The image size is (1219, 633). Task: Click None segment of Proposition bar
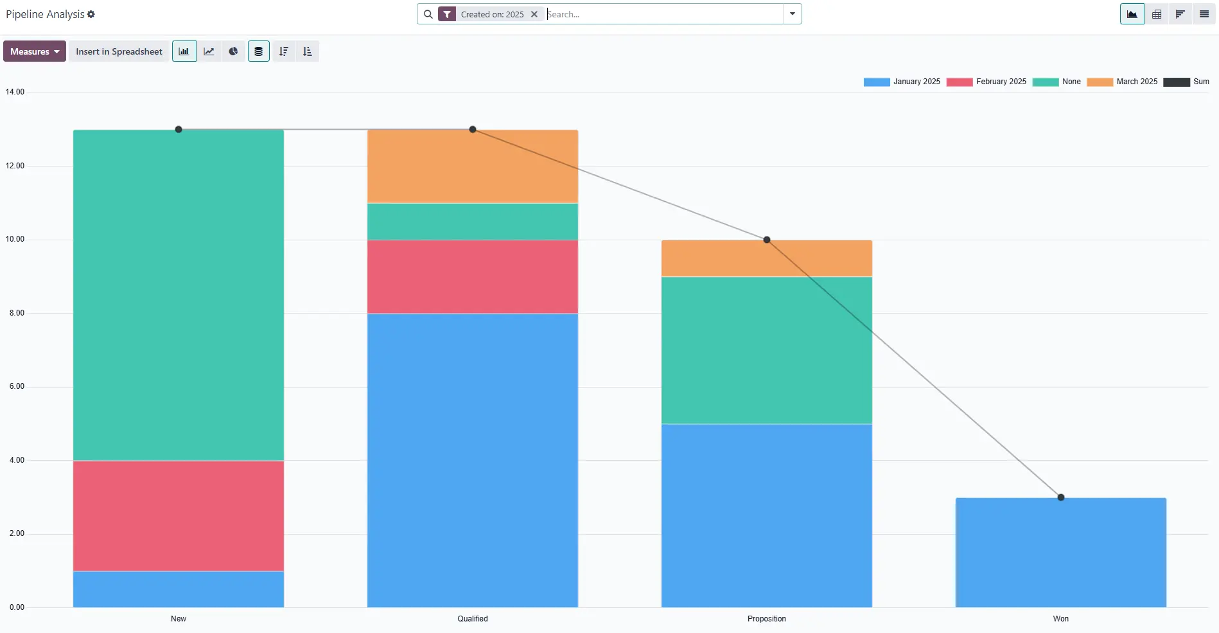[x=767, y=350]
